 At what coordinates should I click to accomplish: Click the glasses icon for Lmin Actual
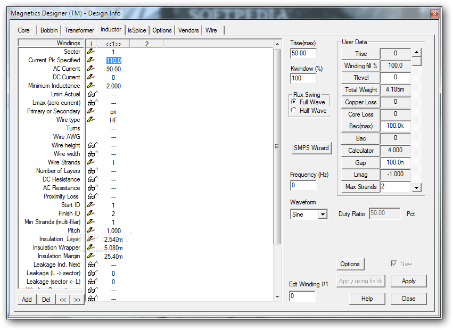(93, 94)
